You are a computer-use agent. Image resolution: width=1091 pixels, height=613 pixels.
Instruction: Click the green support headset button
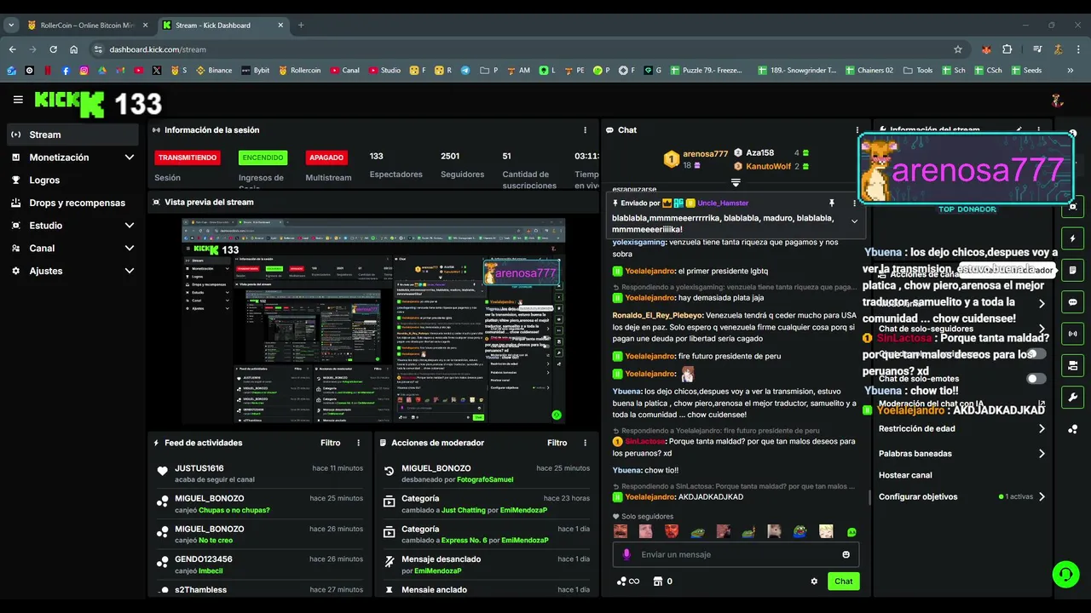click(x=1065, y=575)
